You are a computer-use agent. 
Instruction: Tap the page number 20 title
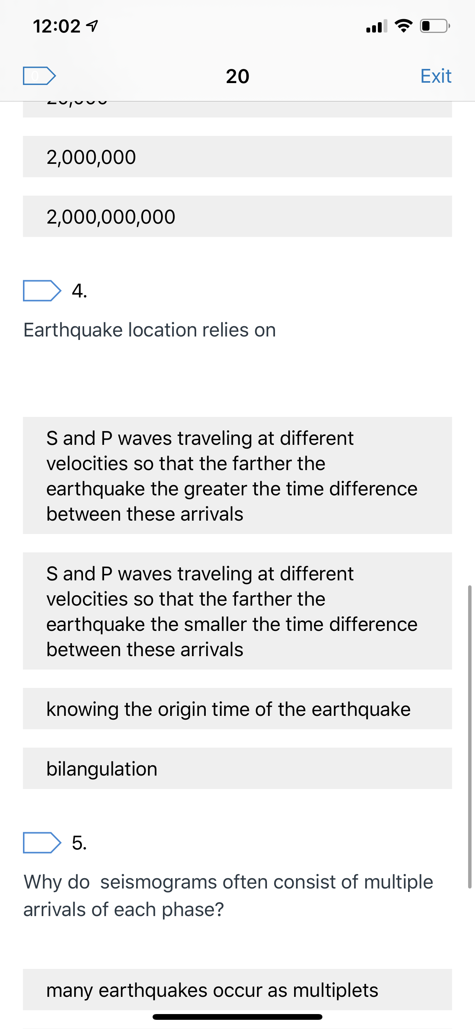[237, 76]
